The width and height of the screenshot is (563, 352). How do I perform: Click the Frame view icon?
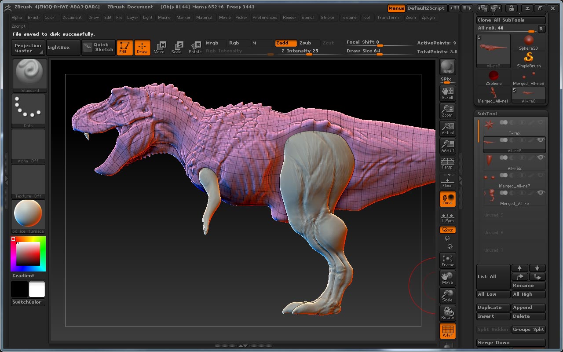tap(447, 260)
